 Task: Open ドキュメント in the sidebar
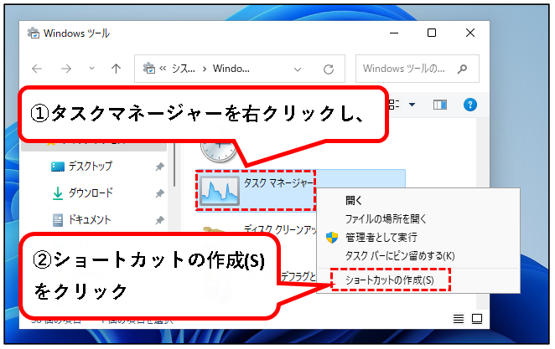[x=90, y=220]
